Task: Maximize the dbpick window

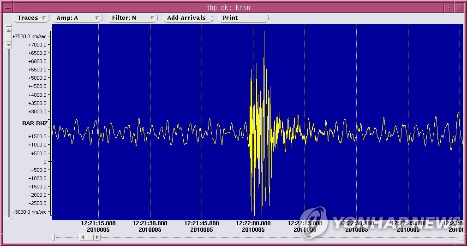Action: [459, 7]
